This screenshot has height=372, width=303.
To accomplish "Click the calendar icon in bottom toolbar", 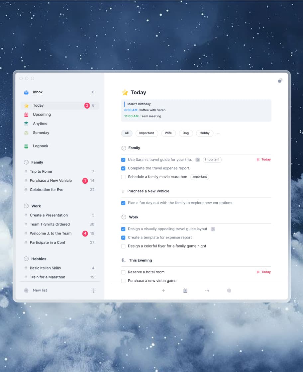I will click(185, 291).
